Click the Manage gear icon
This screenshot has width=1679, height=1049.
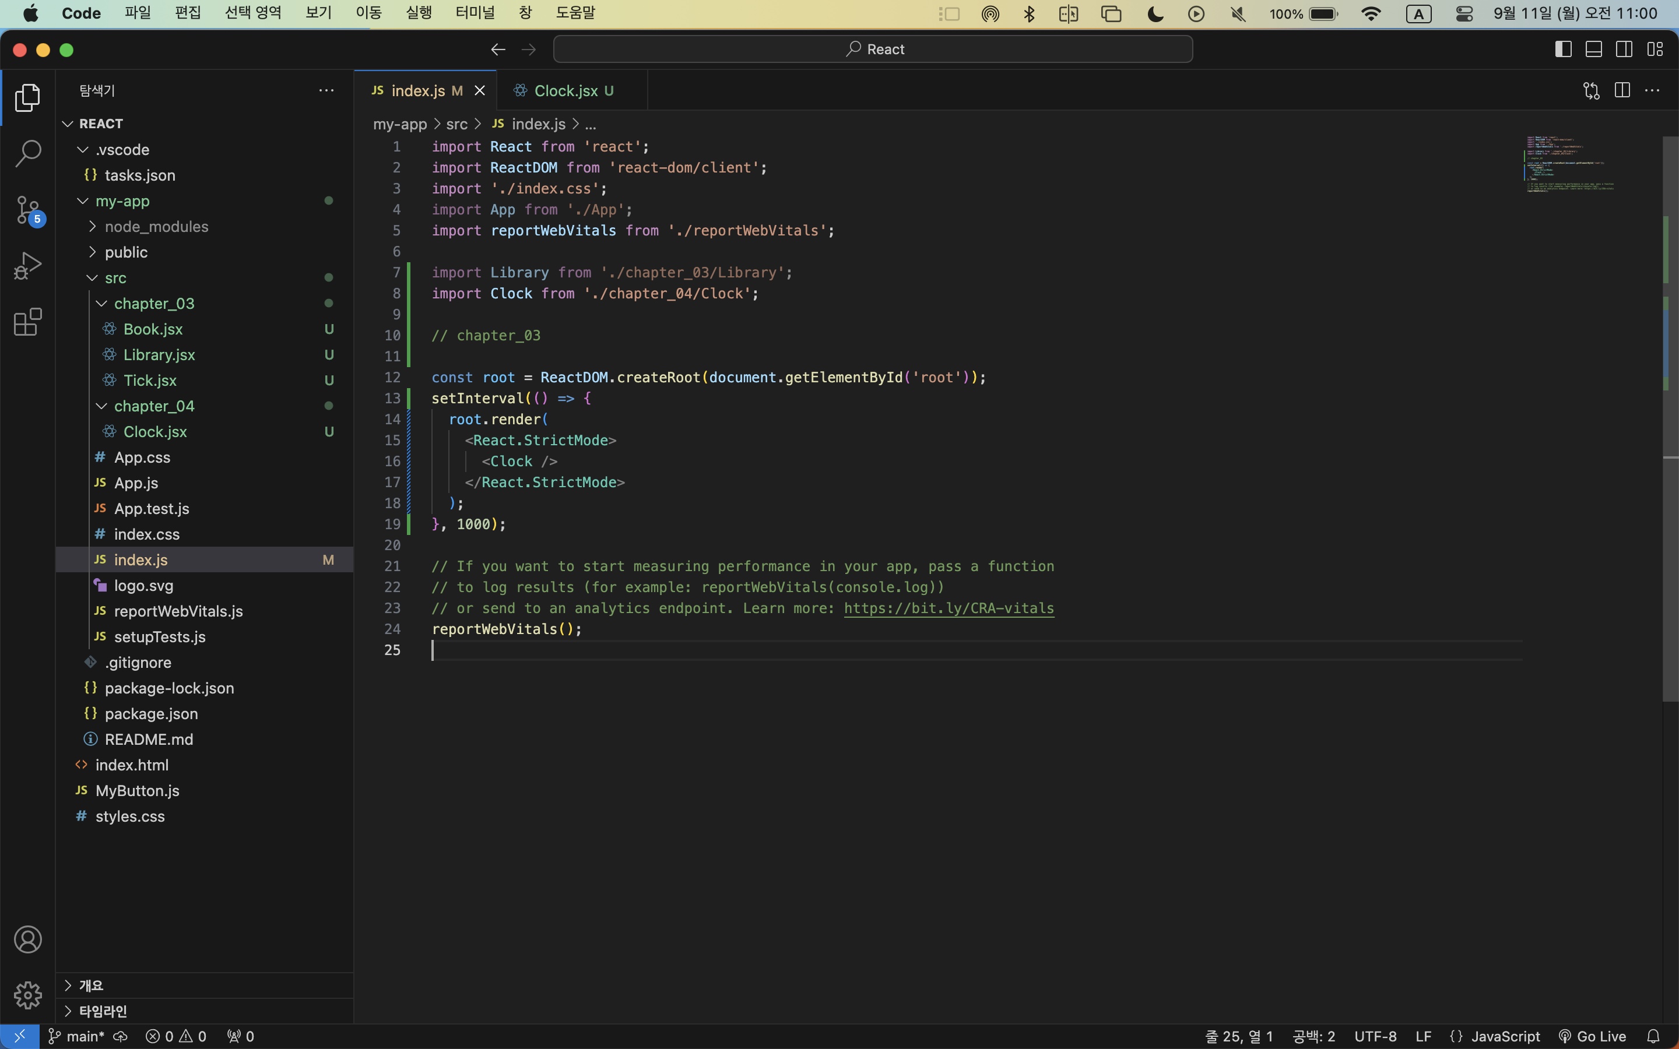pyautogui.click(x=28, y=995)
